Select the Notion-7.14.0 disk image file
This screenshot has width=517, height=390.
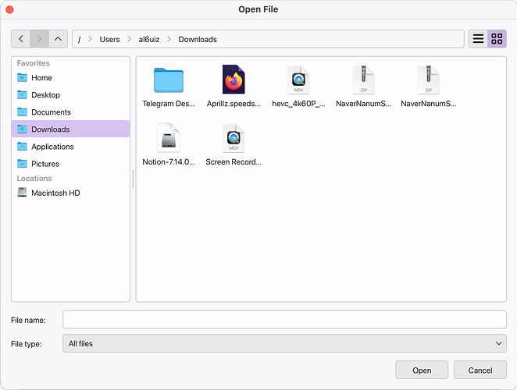click(169, 138)
